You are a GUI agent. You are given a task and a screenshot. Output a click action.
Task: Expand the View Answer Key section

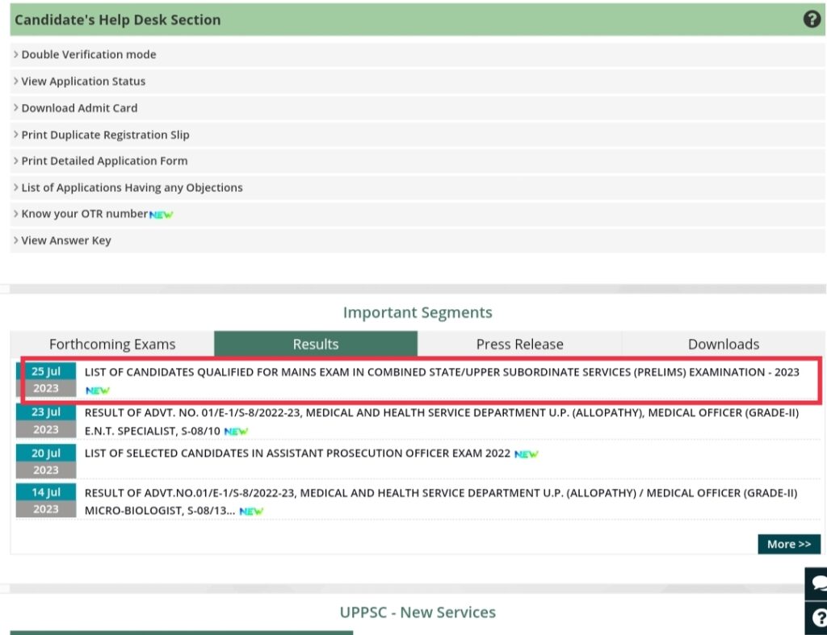66,240
